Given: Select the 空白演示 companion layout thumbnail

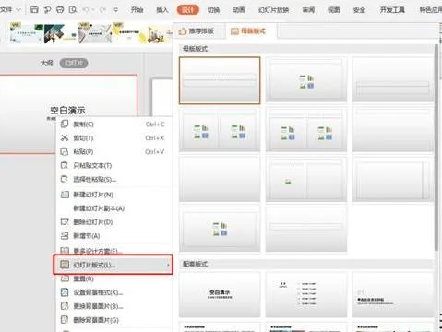Looking at the screenshot, I should coord(220,294).
